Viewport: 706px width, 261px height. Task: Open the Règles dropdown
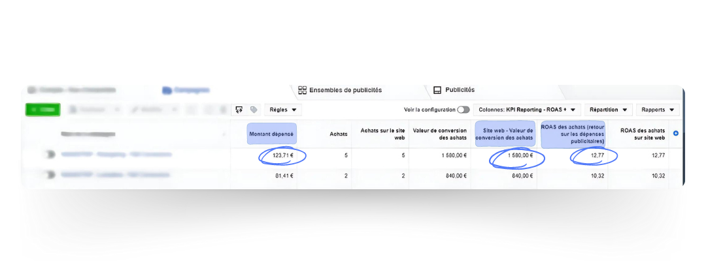point(283,110)
